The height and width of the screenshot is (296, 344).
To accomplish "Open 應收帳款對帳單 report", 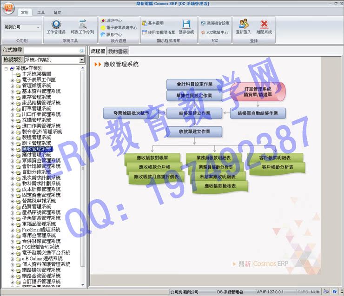I will click(x=152, y=158).
